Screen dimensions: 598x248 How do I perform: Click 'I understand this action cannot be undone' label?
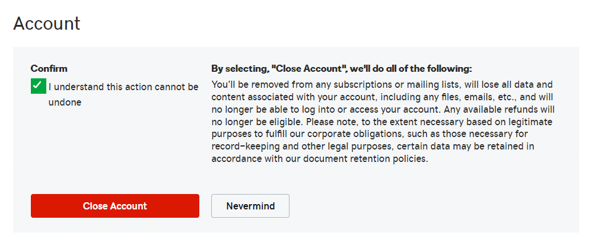(123, 87)
